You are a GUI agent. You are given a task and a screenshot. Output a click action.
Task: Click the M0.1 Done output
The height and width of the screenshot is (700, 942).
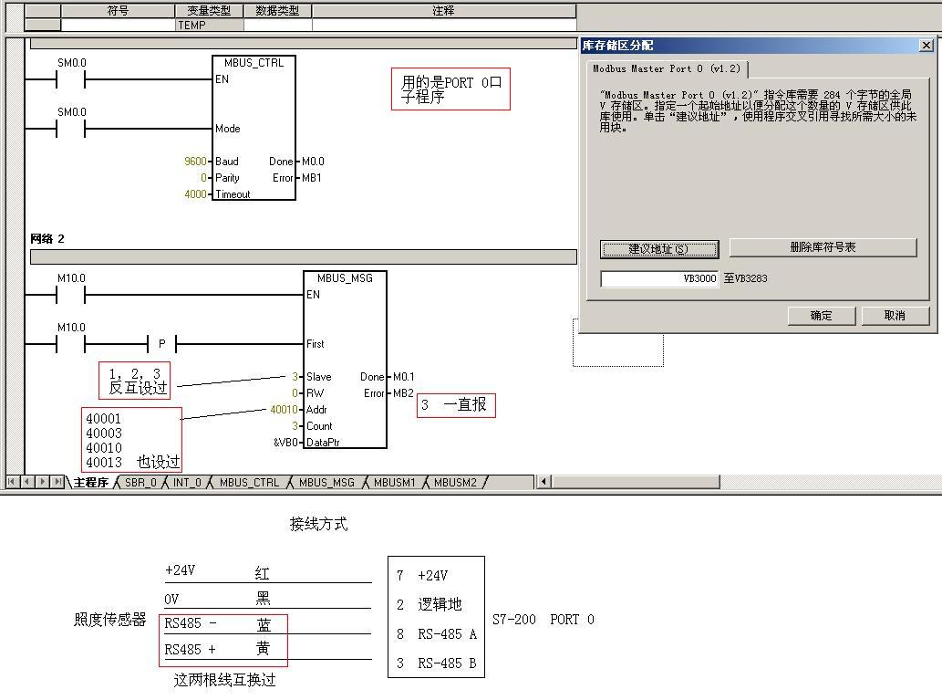(x=404, y=376)
